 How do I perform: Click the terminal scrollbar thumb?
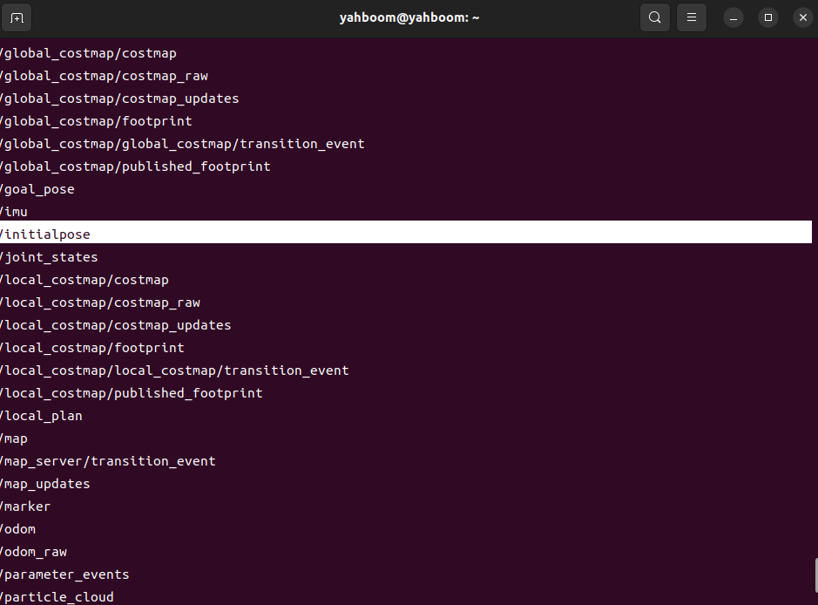(x=815, y=575)
